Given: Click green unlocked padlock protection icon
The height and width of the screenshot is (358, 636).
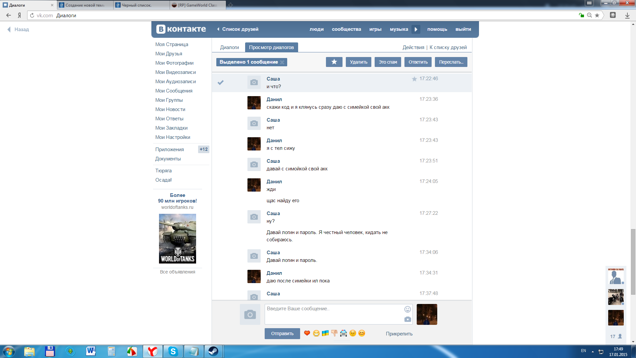Looking at the screenshot, I should 581,15.
